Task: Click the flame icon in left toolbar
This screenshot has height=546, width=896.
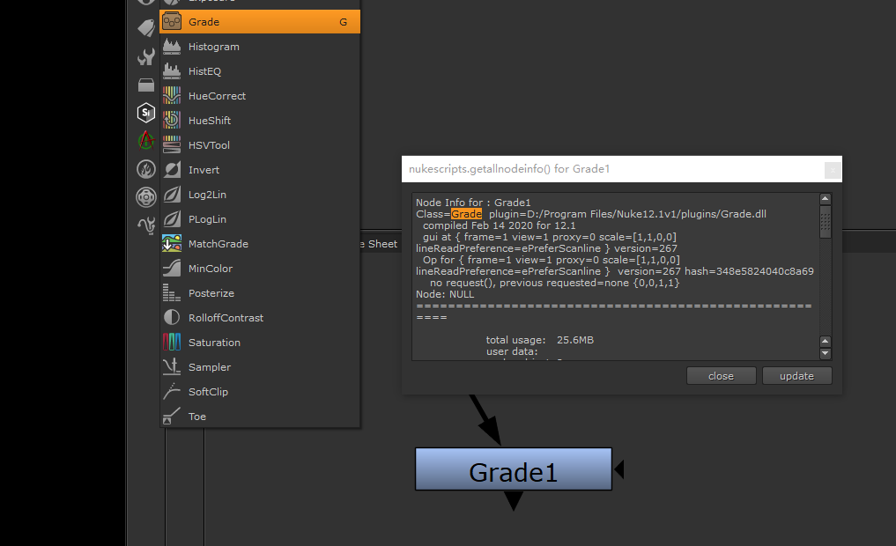Action: (x=146, y=168)
